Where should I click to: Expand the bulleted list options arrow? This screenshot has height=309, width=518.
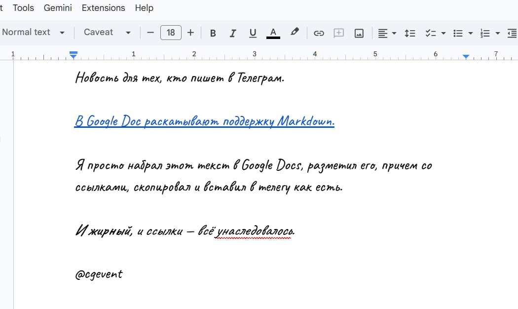pos(471,34)
